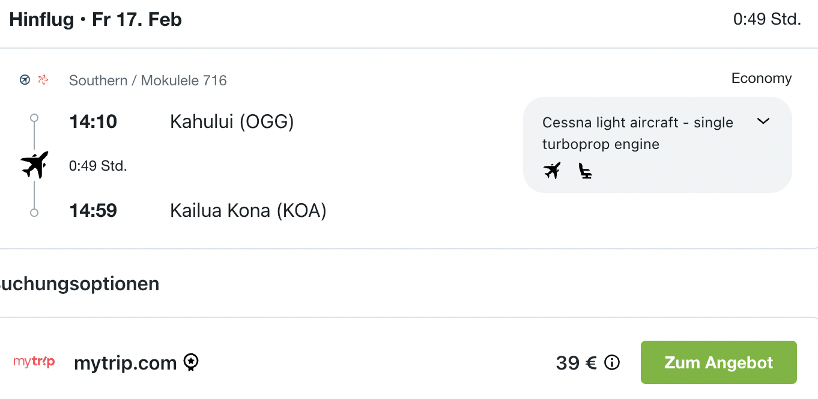
Task: Click the red Mokulele airline logo icon
Action: [43, 80]
